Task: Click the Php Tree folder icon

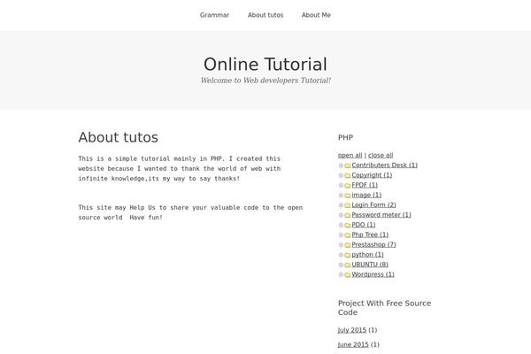Action: (348, 235)
